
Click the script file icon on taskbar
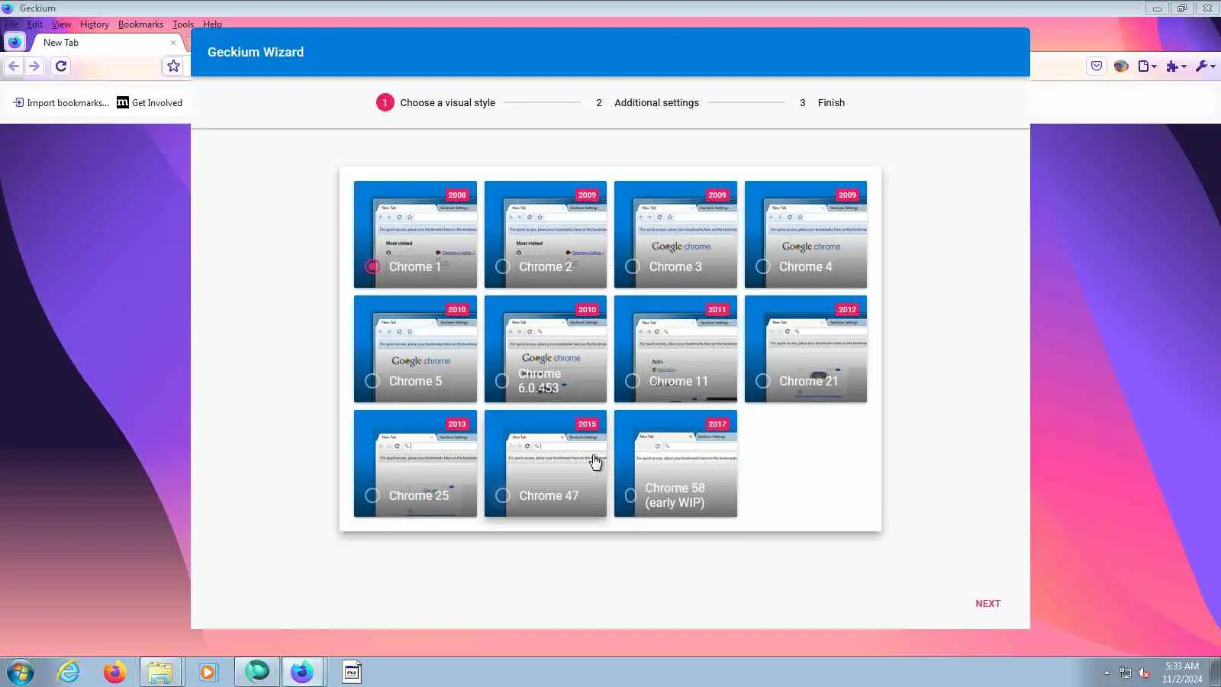(352, 672)
